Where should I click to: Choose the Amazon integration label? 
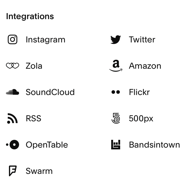tap(145, 66)
